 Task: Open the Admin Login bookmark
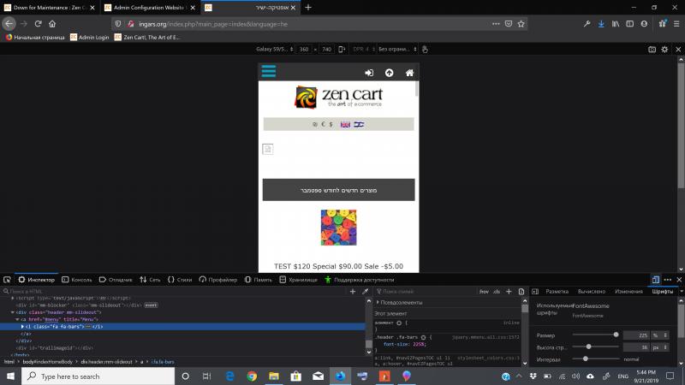[x=90, y=38]
